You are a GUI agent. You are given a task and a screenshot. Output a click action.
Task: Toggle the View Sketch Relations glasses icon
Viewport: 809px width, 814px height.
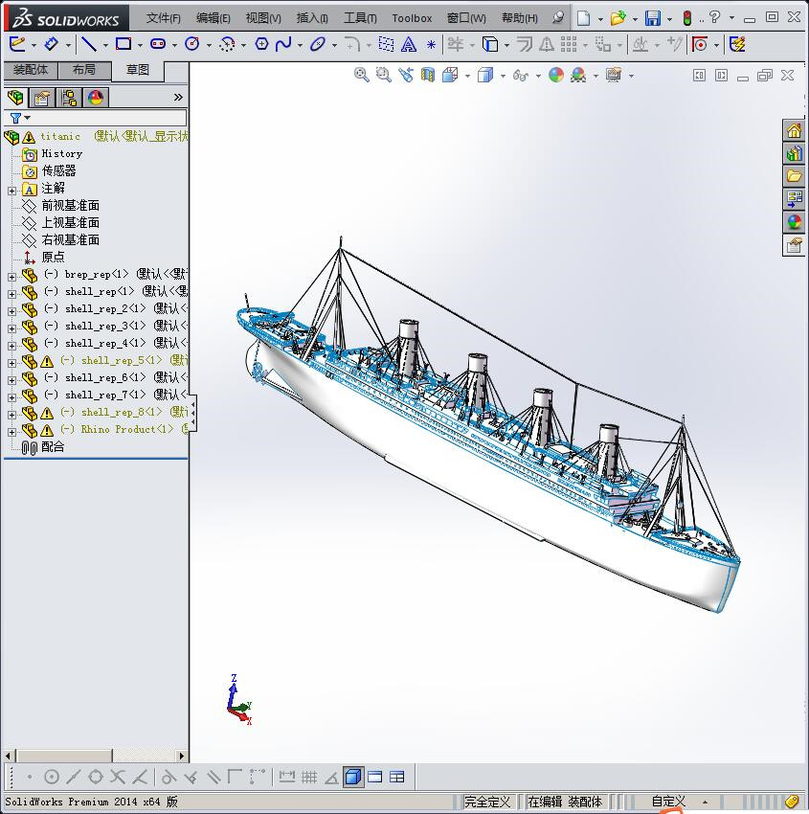tap(521, 76)
